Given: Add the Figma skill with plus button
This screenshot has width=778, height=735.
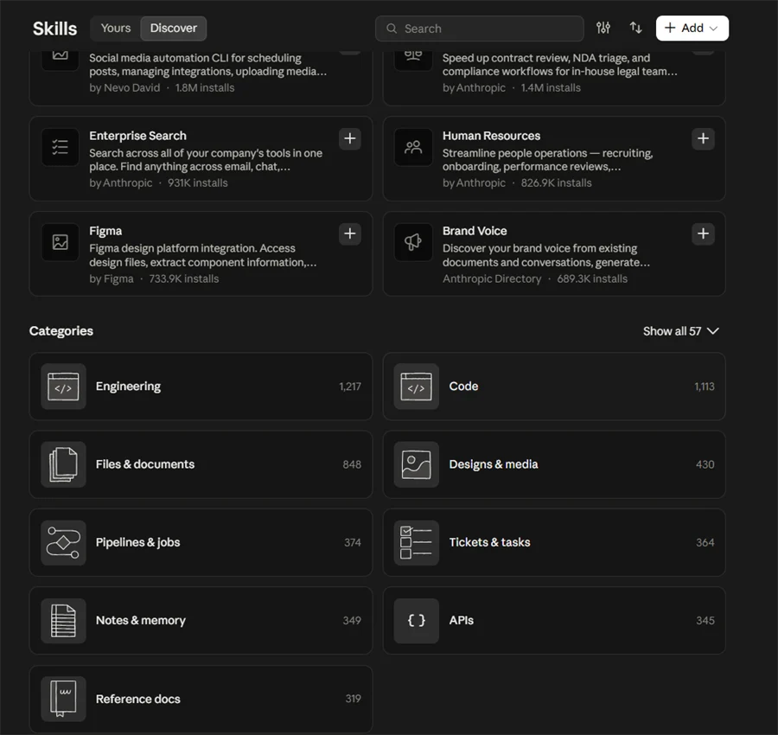Looking at the screenshot, I should click(350, 233).
